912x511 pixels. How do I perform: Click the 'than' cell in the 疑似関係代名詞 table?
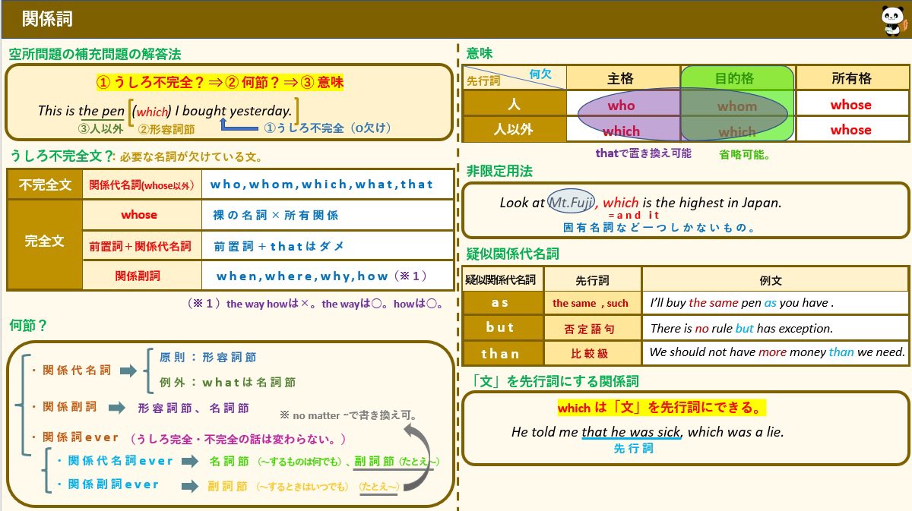pos(503,354)
